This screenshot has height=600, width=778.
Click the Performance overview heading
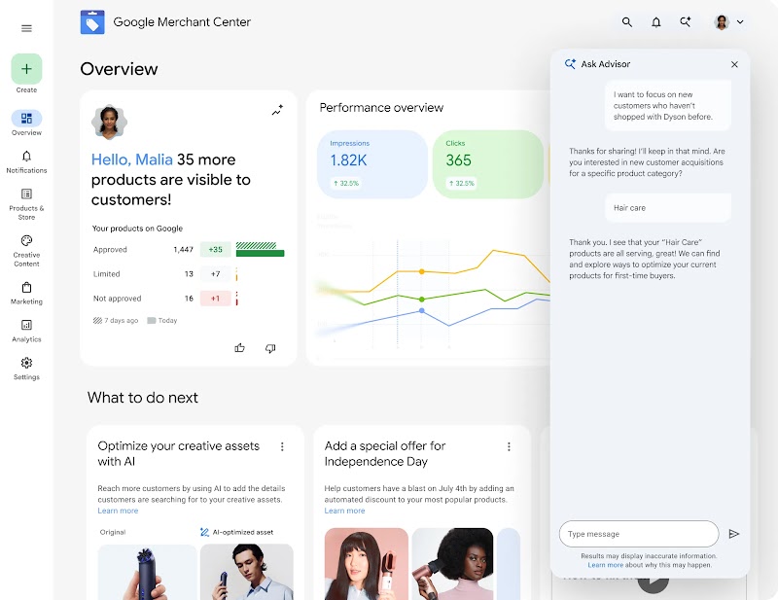[381, 108]
